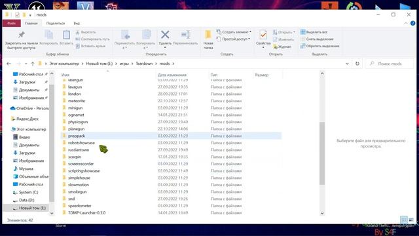
Task: Expand the chevron after Teardown in path
Action: click(x=156, y=64)
